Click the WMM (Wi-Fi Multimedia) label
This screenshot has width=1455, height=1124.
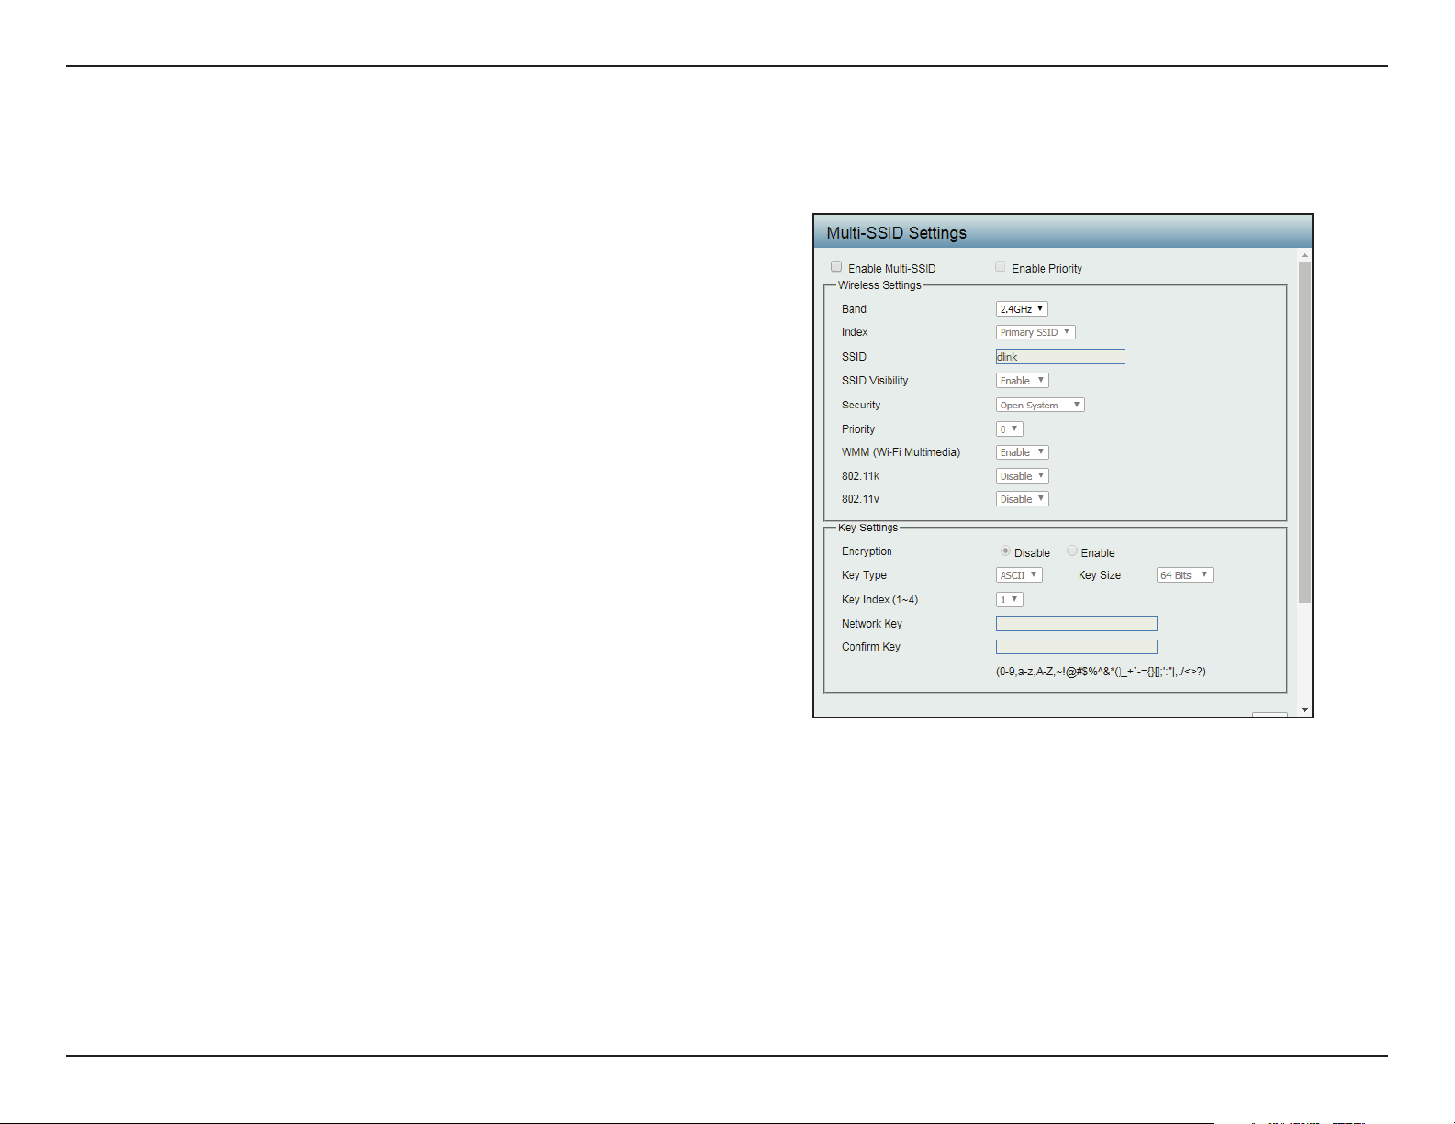click(x=901, y=452)
